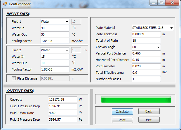The image size is (181, 130).
Task: Enable the Plate Distance checkbox
Action: [14, 78]
